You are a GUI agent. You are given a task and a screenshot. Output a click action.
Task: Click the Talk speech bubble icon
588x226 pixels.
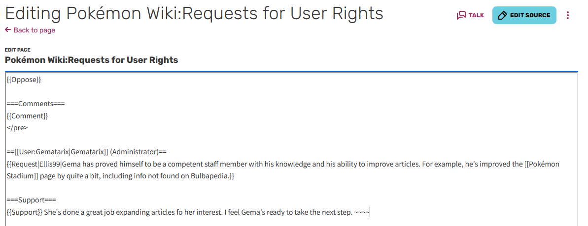(x=461, y=15)
